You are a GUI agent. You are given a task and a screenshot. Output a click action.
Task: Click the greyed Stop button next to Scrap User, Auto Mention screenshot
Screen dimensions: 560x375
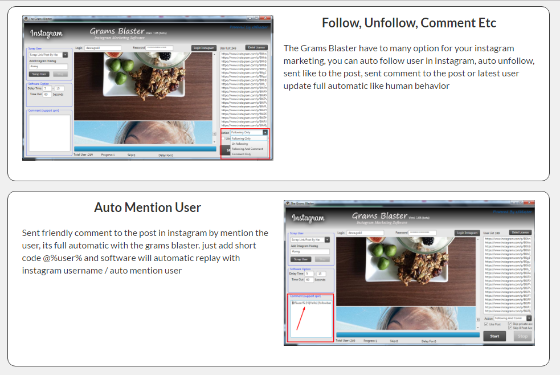(322, 259)
